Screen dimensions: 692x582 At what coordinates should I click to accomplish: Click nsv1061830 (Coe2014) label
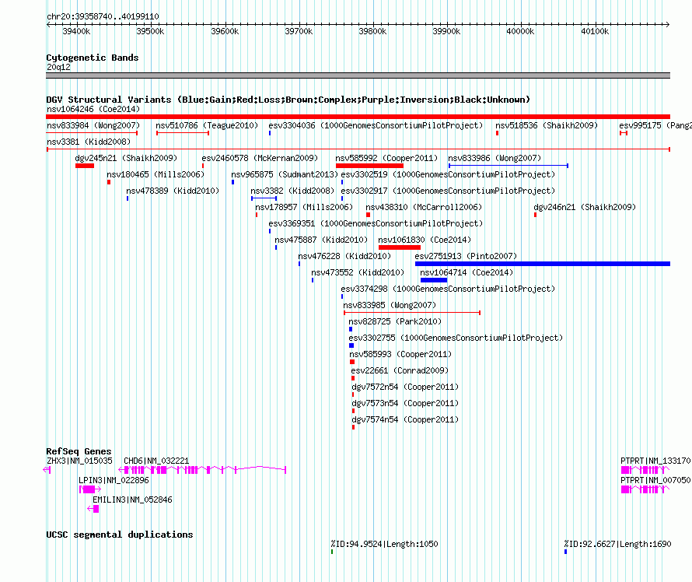coord(425,240)
